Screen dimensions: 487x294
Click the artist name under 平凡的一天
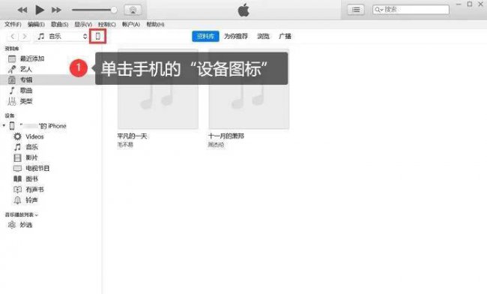point(125,145)
